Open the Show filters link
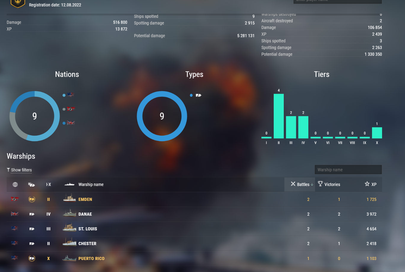Screen dimensions: 405x272 [x=21, y=170]
